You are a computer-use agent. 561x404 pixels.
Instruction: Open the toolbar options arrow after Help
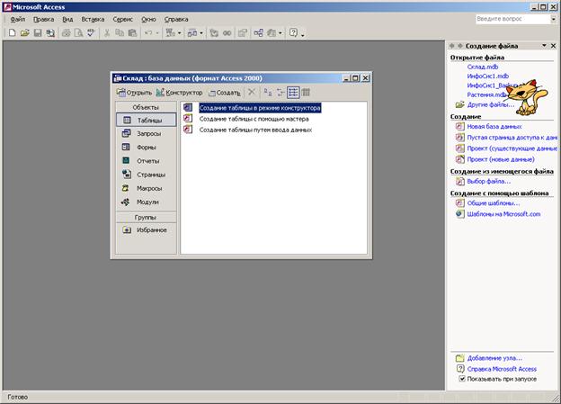(x=303, y=34)
